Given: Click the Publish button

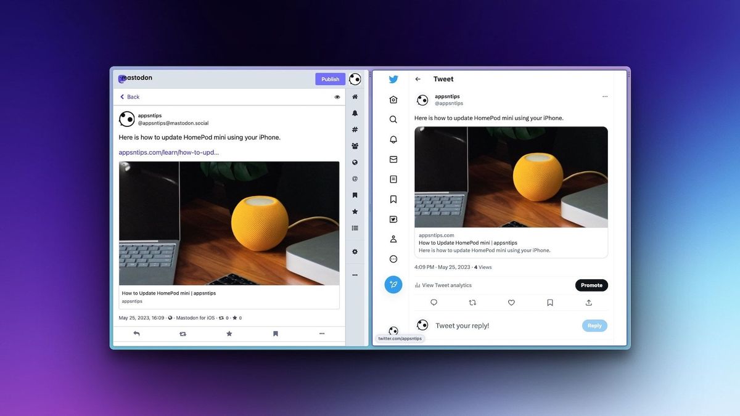Looking at the screenshot, I should pos(330,79).
